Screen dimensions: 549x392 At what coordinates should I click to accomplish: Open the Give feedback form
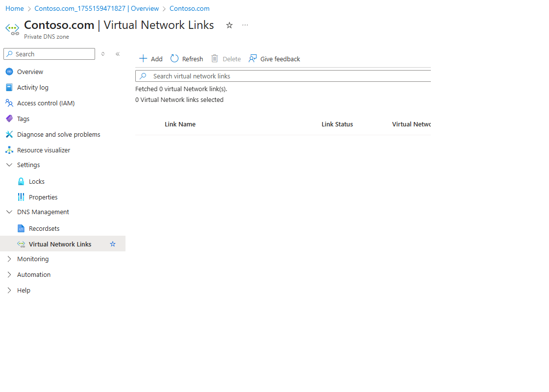tap(274, 59)
